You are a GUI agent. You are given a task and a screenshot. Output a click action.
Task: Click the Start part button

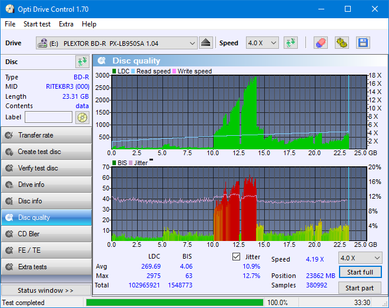click(x=360, y=288)
